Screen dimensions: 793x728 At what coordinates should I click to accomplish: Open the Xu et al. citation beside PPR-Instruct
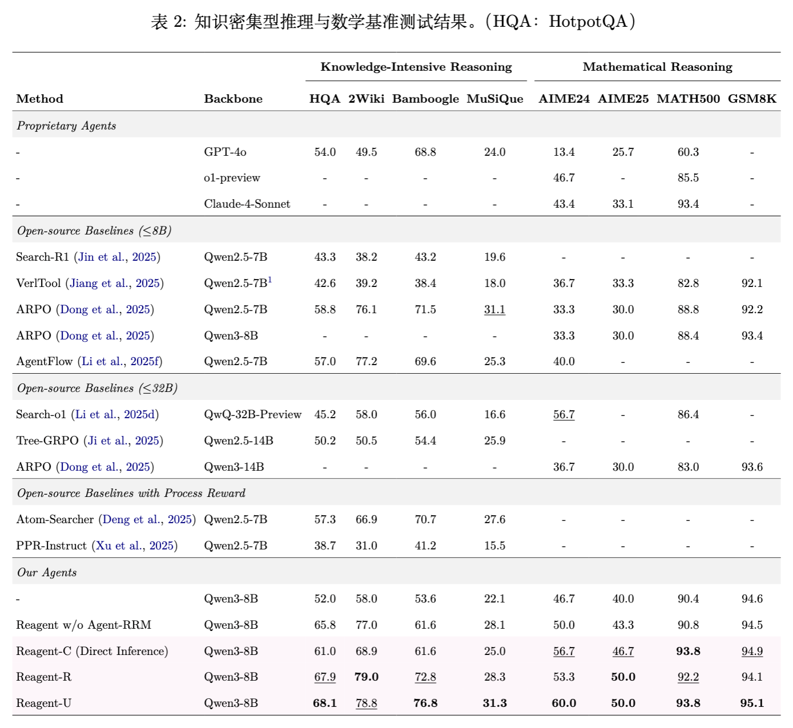coord(134,546)
